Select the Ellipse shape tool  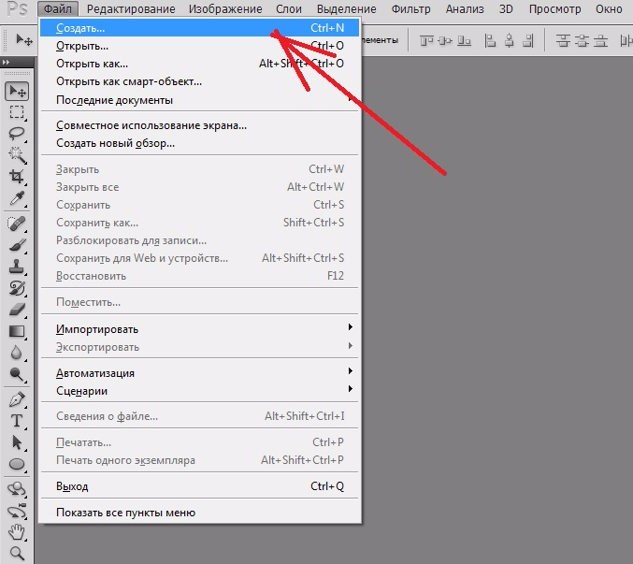(17, 464)
